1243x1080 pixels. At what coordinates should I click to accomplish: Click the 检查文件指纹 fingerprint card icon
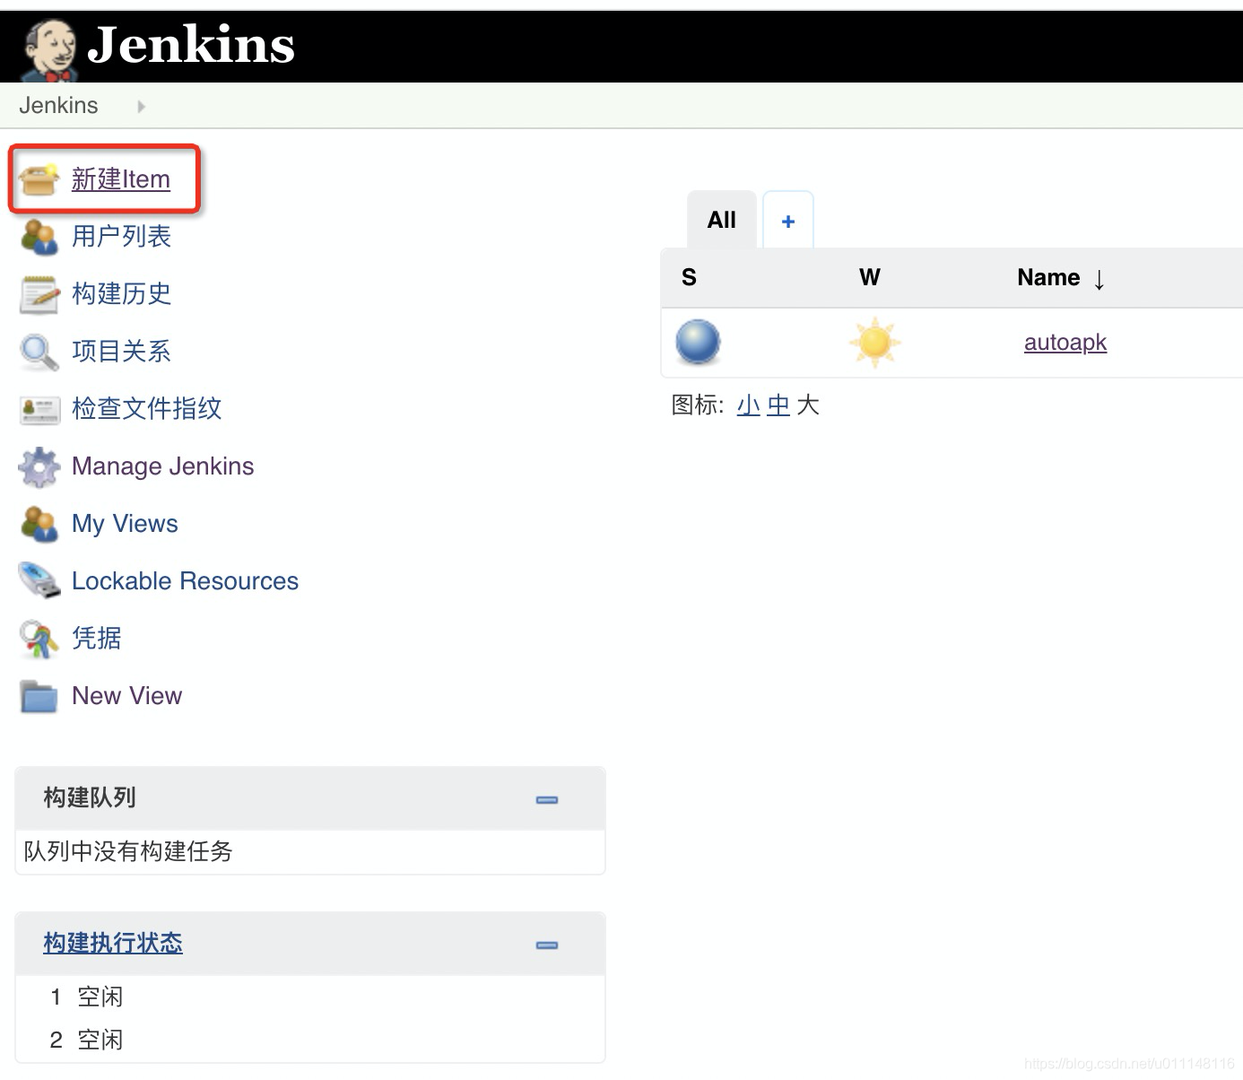(x=39, y=409)
